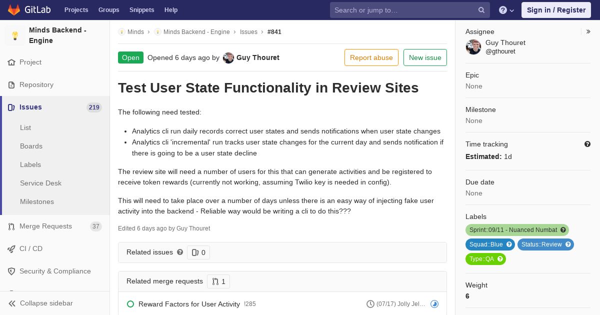Click the Type::QA label help icon
The height and width of the screenshot is (315, 600).
pyautogui.click(x=500, y=259)
